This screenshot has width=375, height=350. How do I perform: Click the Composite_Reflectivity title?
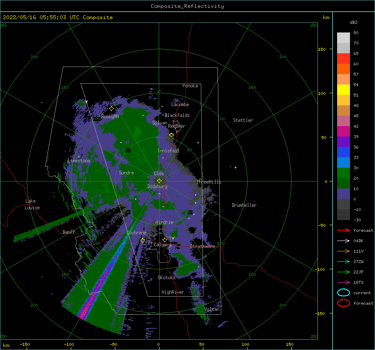coord(187,6)
